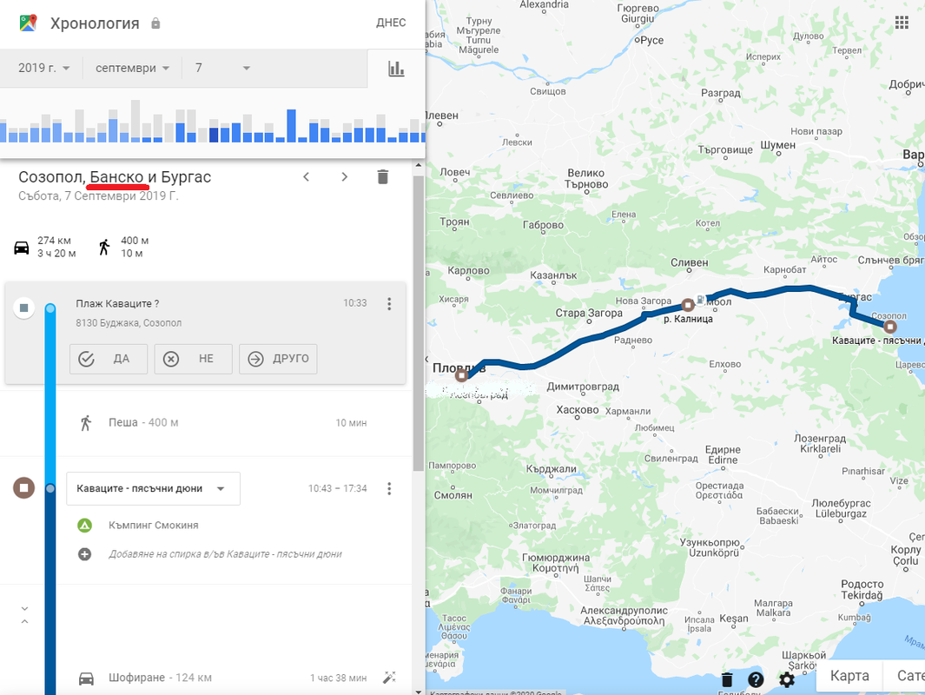Open help question mark icon on map
Screen dimensions: 925x695
[x=756, y=679]
